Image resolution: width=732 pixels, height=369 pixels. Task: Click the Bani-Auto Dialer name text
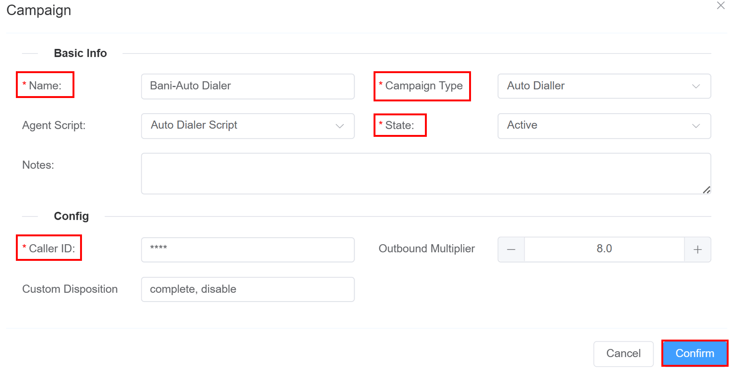pyautogui.click(x=190, y=86)
